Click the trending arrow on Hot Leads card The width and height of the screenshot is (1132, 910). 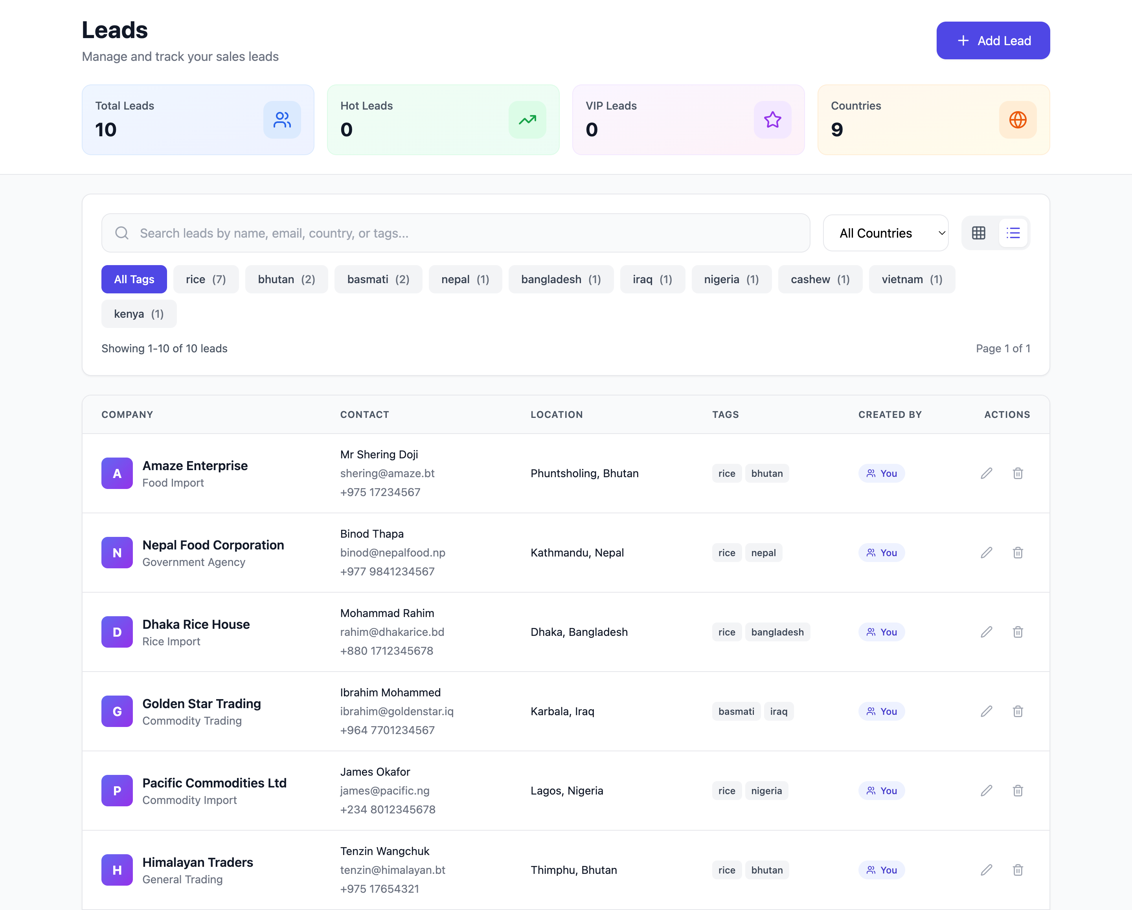527,119
